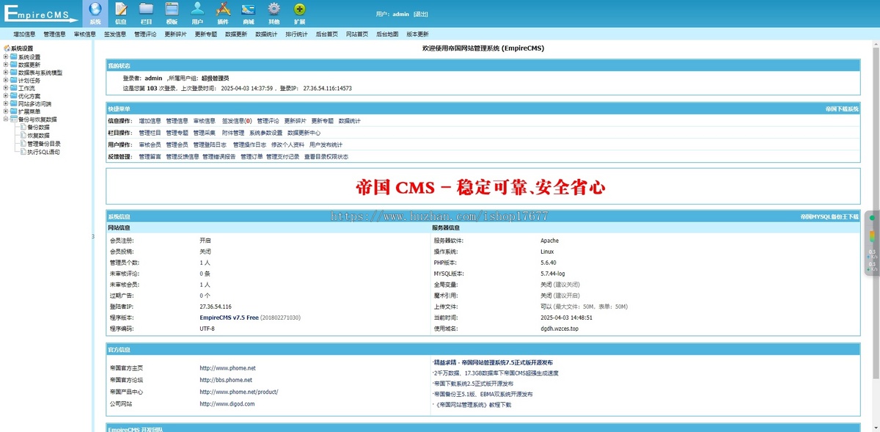The image size is (880, 432).
Task: Select 后台首页 in the top shortcut bar
Action: [327, 34]
